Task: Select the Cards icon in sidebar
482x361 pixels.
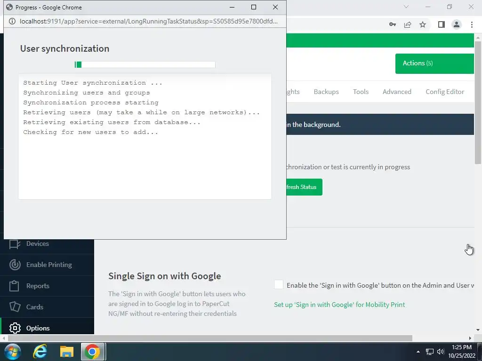Action: click(15, 306)
